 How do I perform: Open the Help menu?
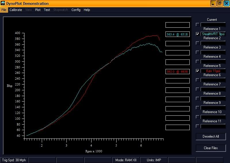[87, 10]
